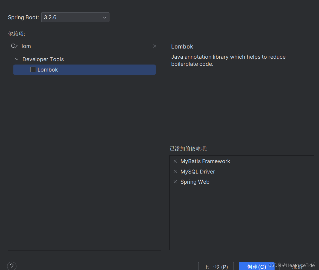Select MyBatis Framework in added dependencies
Image resolution: width=319 pixels, height=270 pixels.
click(x=205, y=161)
